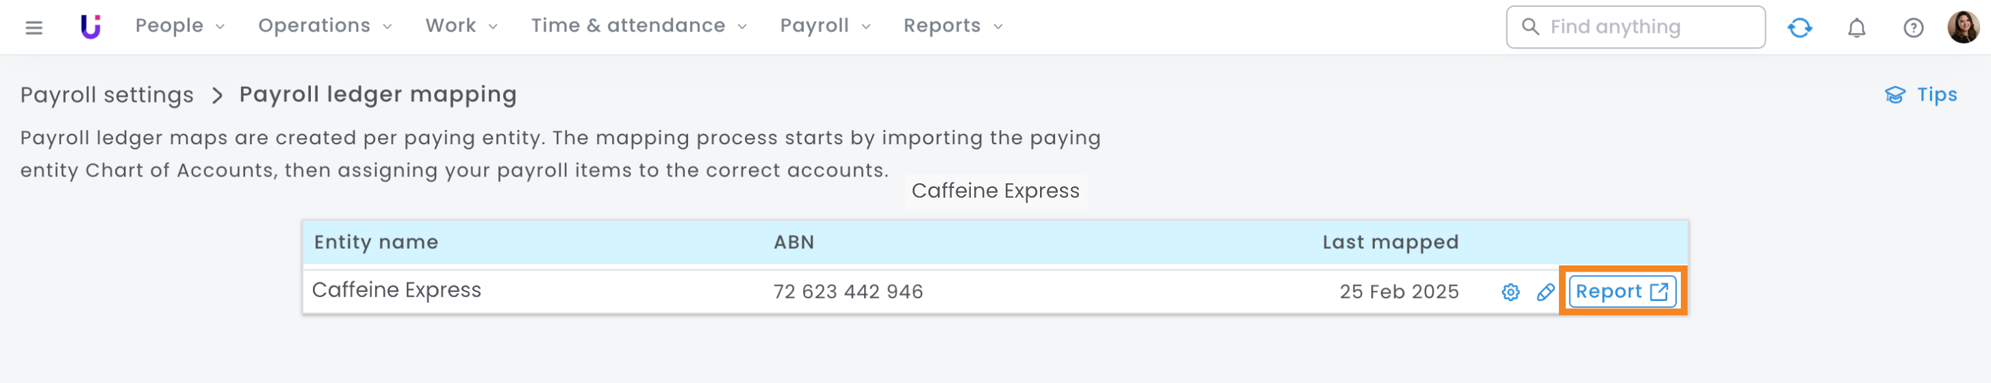Click the Last mapped column header

coord(1390,243)
